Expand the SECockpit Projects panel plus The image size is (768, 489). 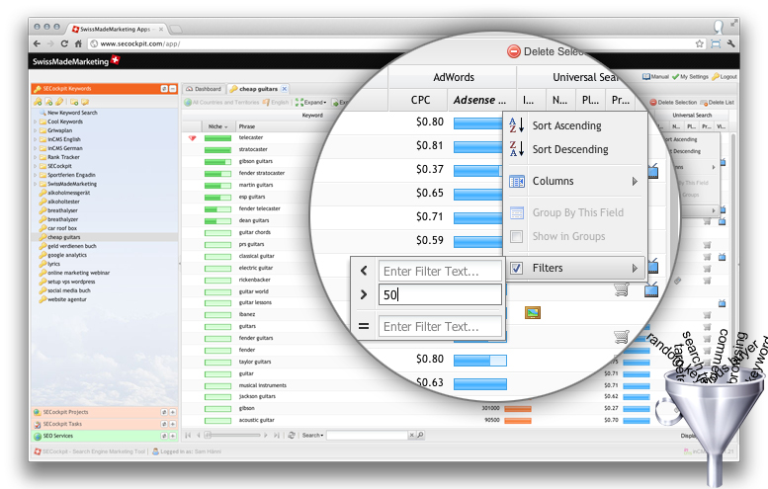172,412
